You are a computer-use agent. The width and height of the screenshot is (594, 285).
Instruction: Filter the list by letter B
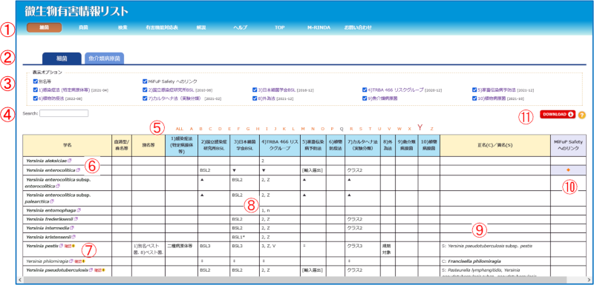pyautogui.click(x=200, y=129)
